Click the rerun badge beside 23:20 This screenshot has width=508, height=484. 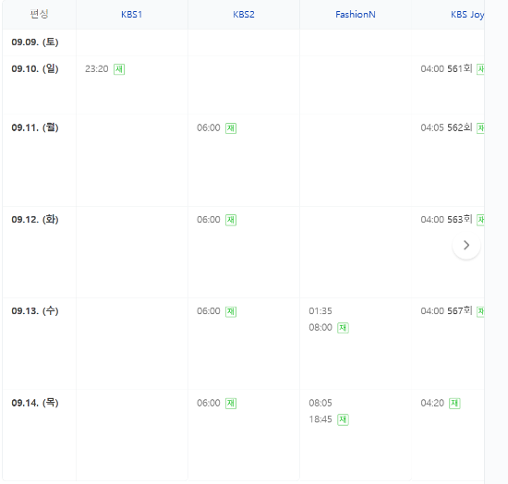coord(119,69)
